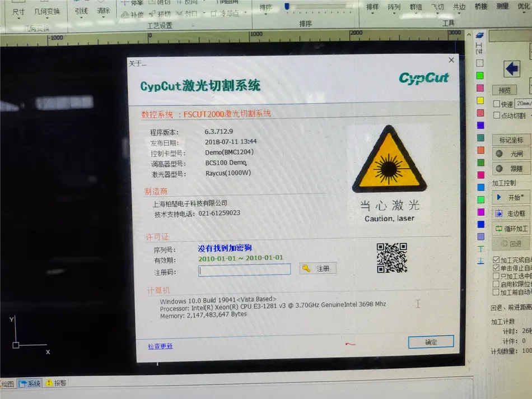Screen dimensions: 532x399
Task: Click the QR code in the license section
Action: (391, 258)
